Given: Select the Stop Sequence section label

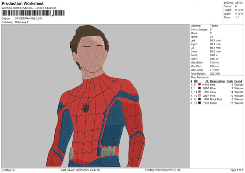Looking at the screenshot, I should coord(200,77).
